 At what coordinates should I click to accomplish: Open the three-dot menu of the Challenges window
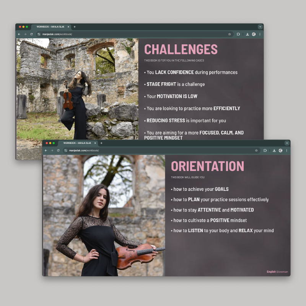point(260,34)
